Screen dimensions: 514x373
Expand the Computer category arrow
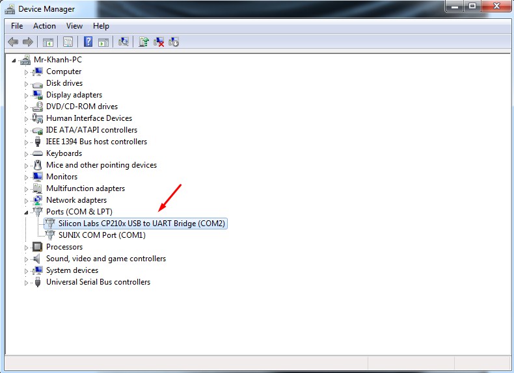[x=26, y=72]
